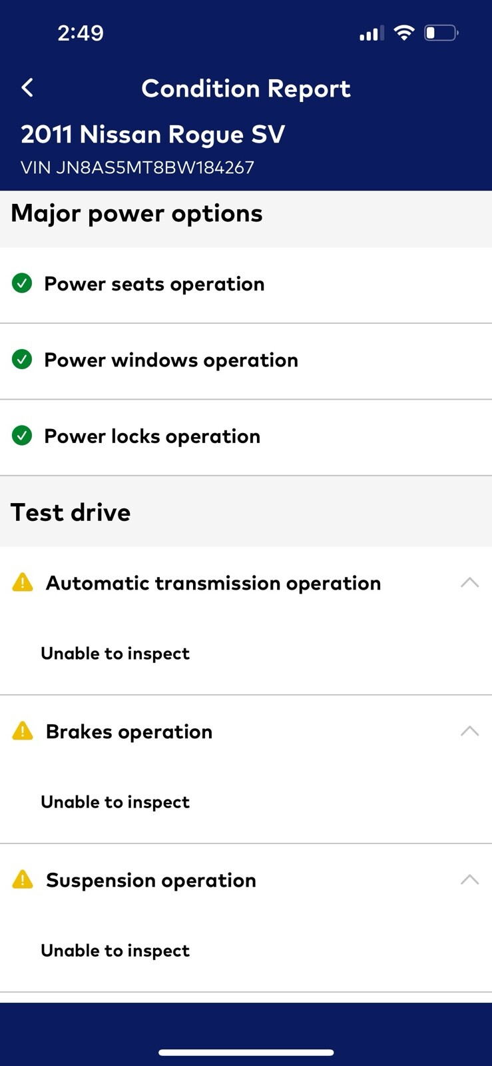Screen dimensions: 492x1066
Task: Tap the Wi-Fi status icon
Action: tap(403, 33)
